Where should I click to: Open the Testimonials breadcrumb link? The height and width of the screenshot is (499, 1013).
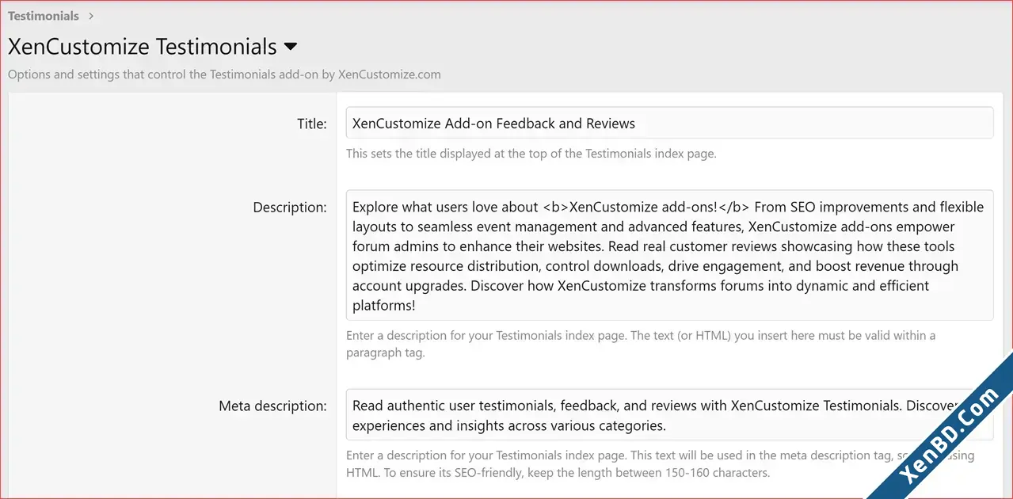(x=44, y=15)
